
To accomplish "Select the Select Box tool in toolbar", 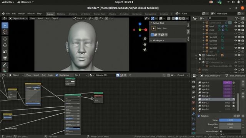I will pyautogui.click(x=5, y=26).
